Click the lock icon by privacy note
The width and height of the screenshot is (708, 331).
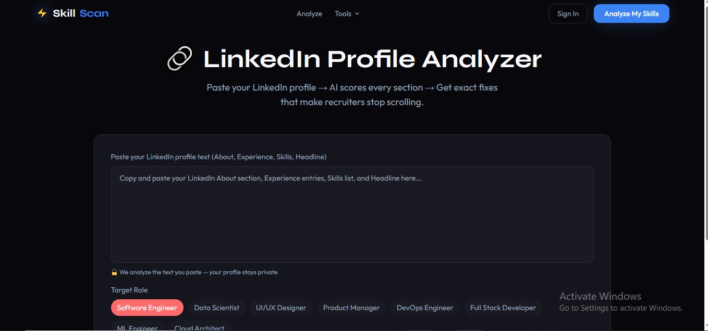[114, 272]
